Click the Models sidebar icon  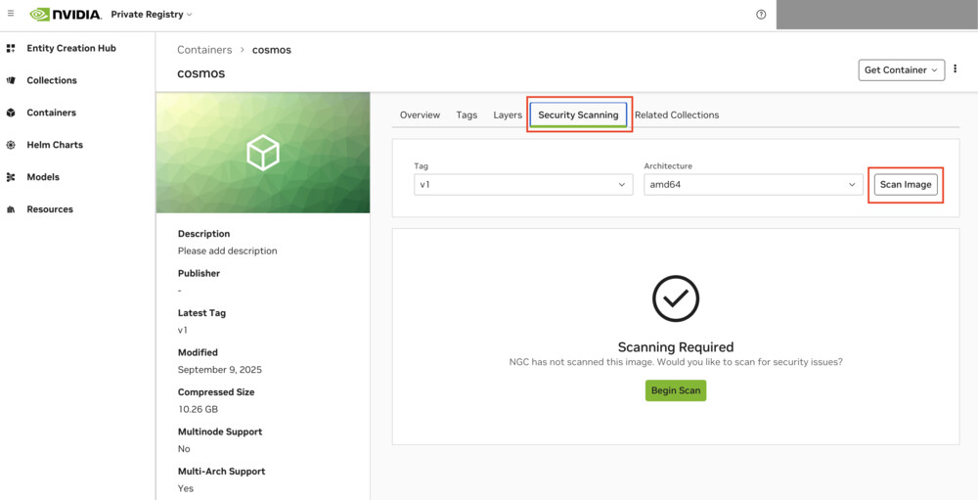coord(11,177)
